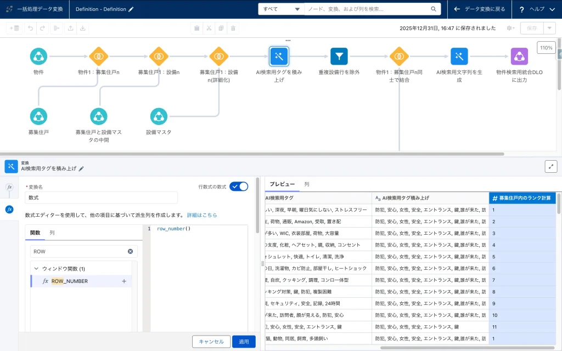The width and height of the screenshot is (562, 351).
Task: Click the plus icon beside ROW_NUMBER
Action: pos(124,281)
